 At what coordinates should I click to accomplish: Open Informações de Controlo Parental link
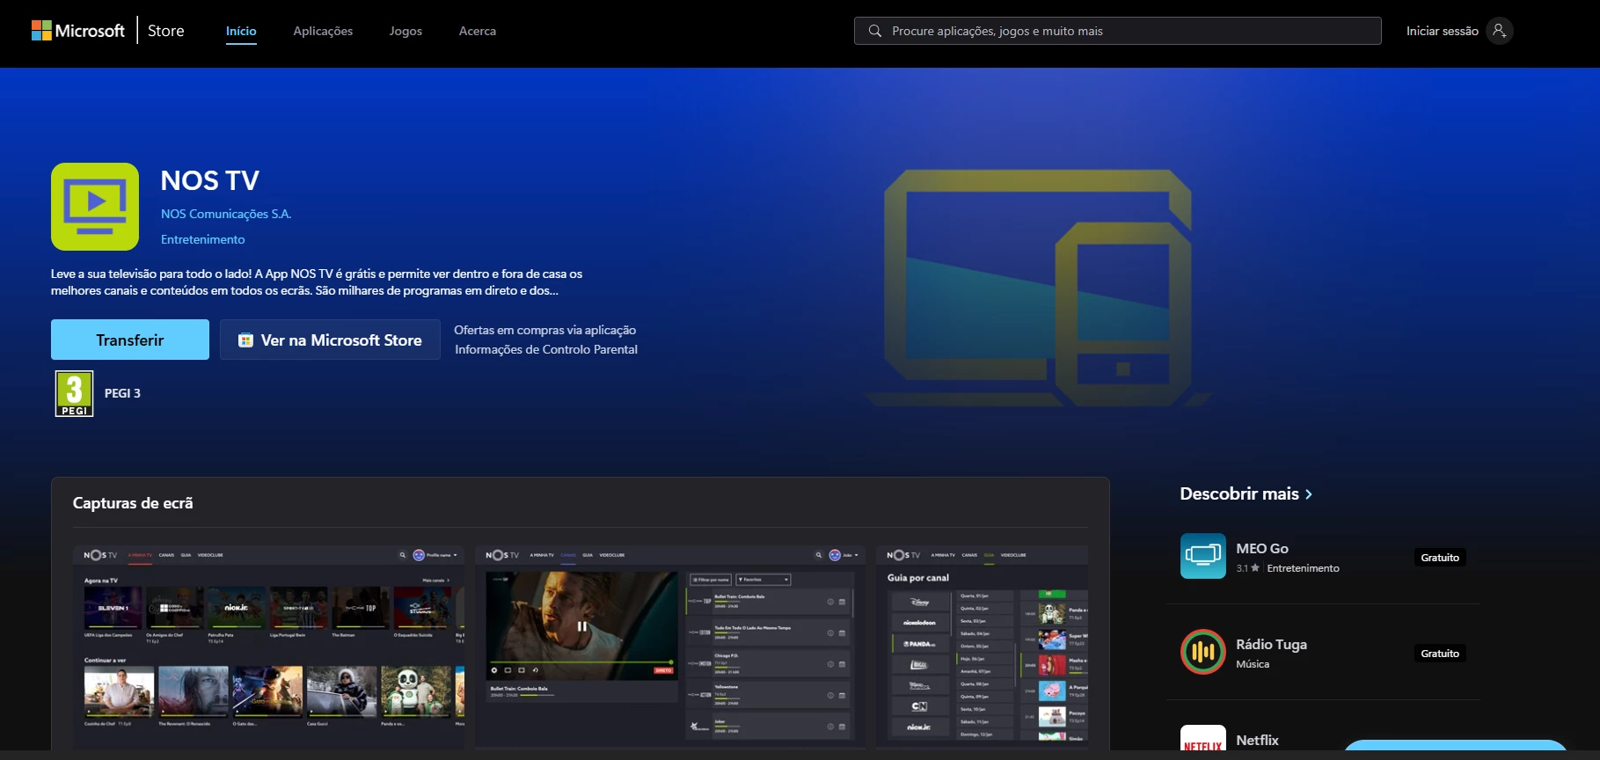[x=545, y=349]
